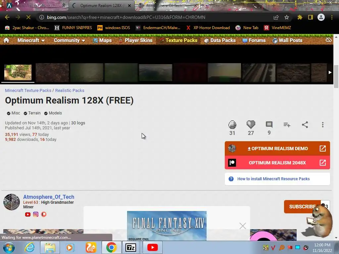Open windows ISOS bookmark

[x=114, y=28]
